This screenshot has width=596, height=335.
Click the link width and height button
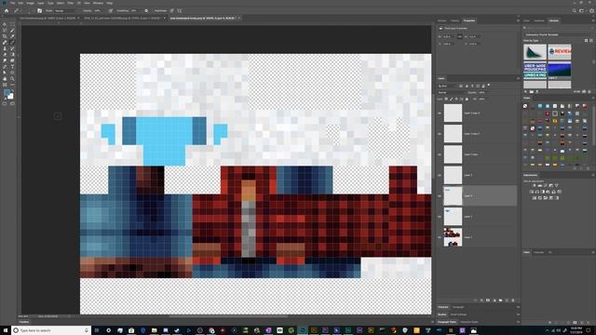(x=459, y=36)
